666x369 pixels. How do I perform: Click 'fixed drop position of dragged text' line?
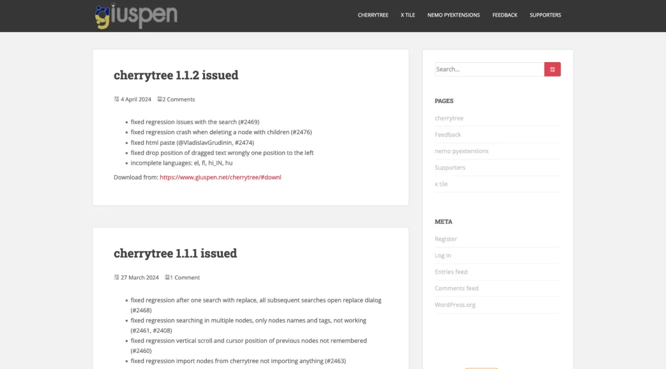click(222, 153)
